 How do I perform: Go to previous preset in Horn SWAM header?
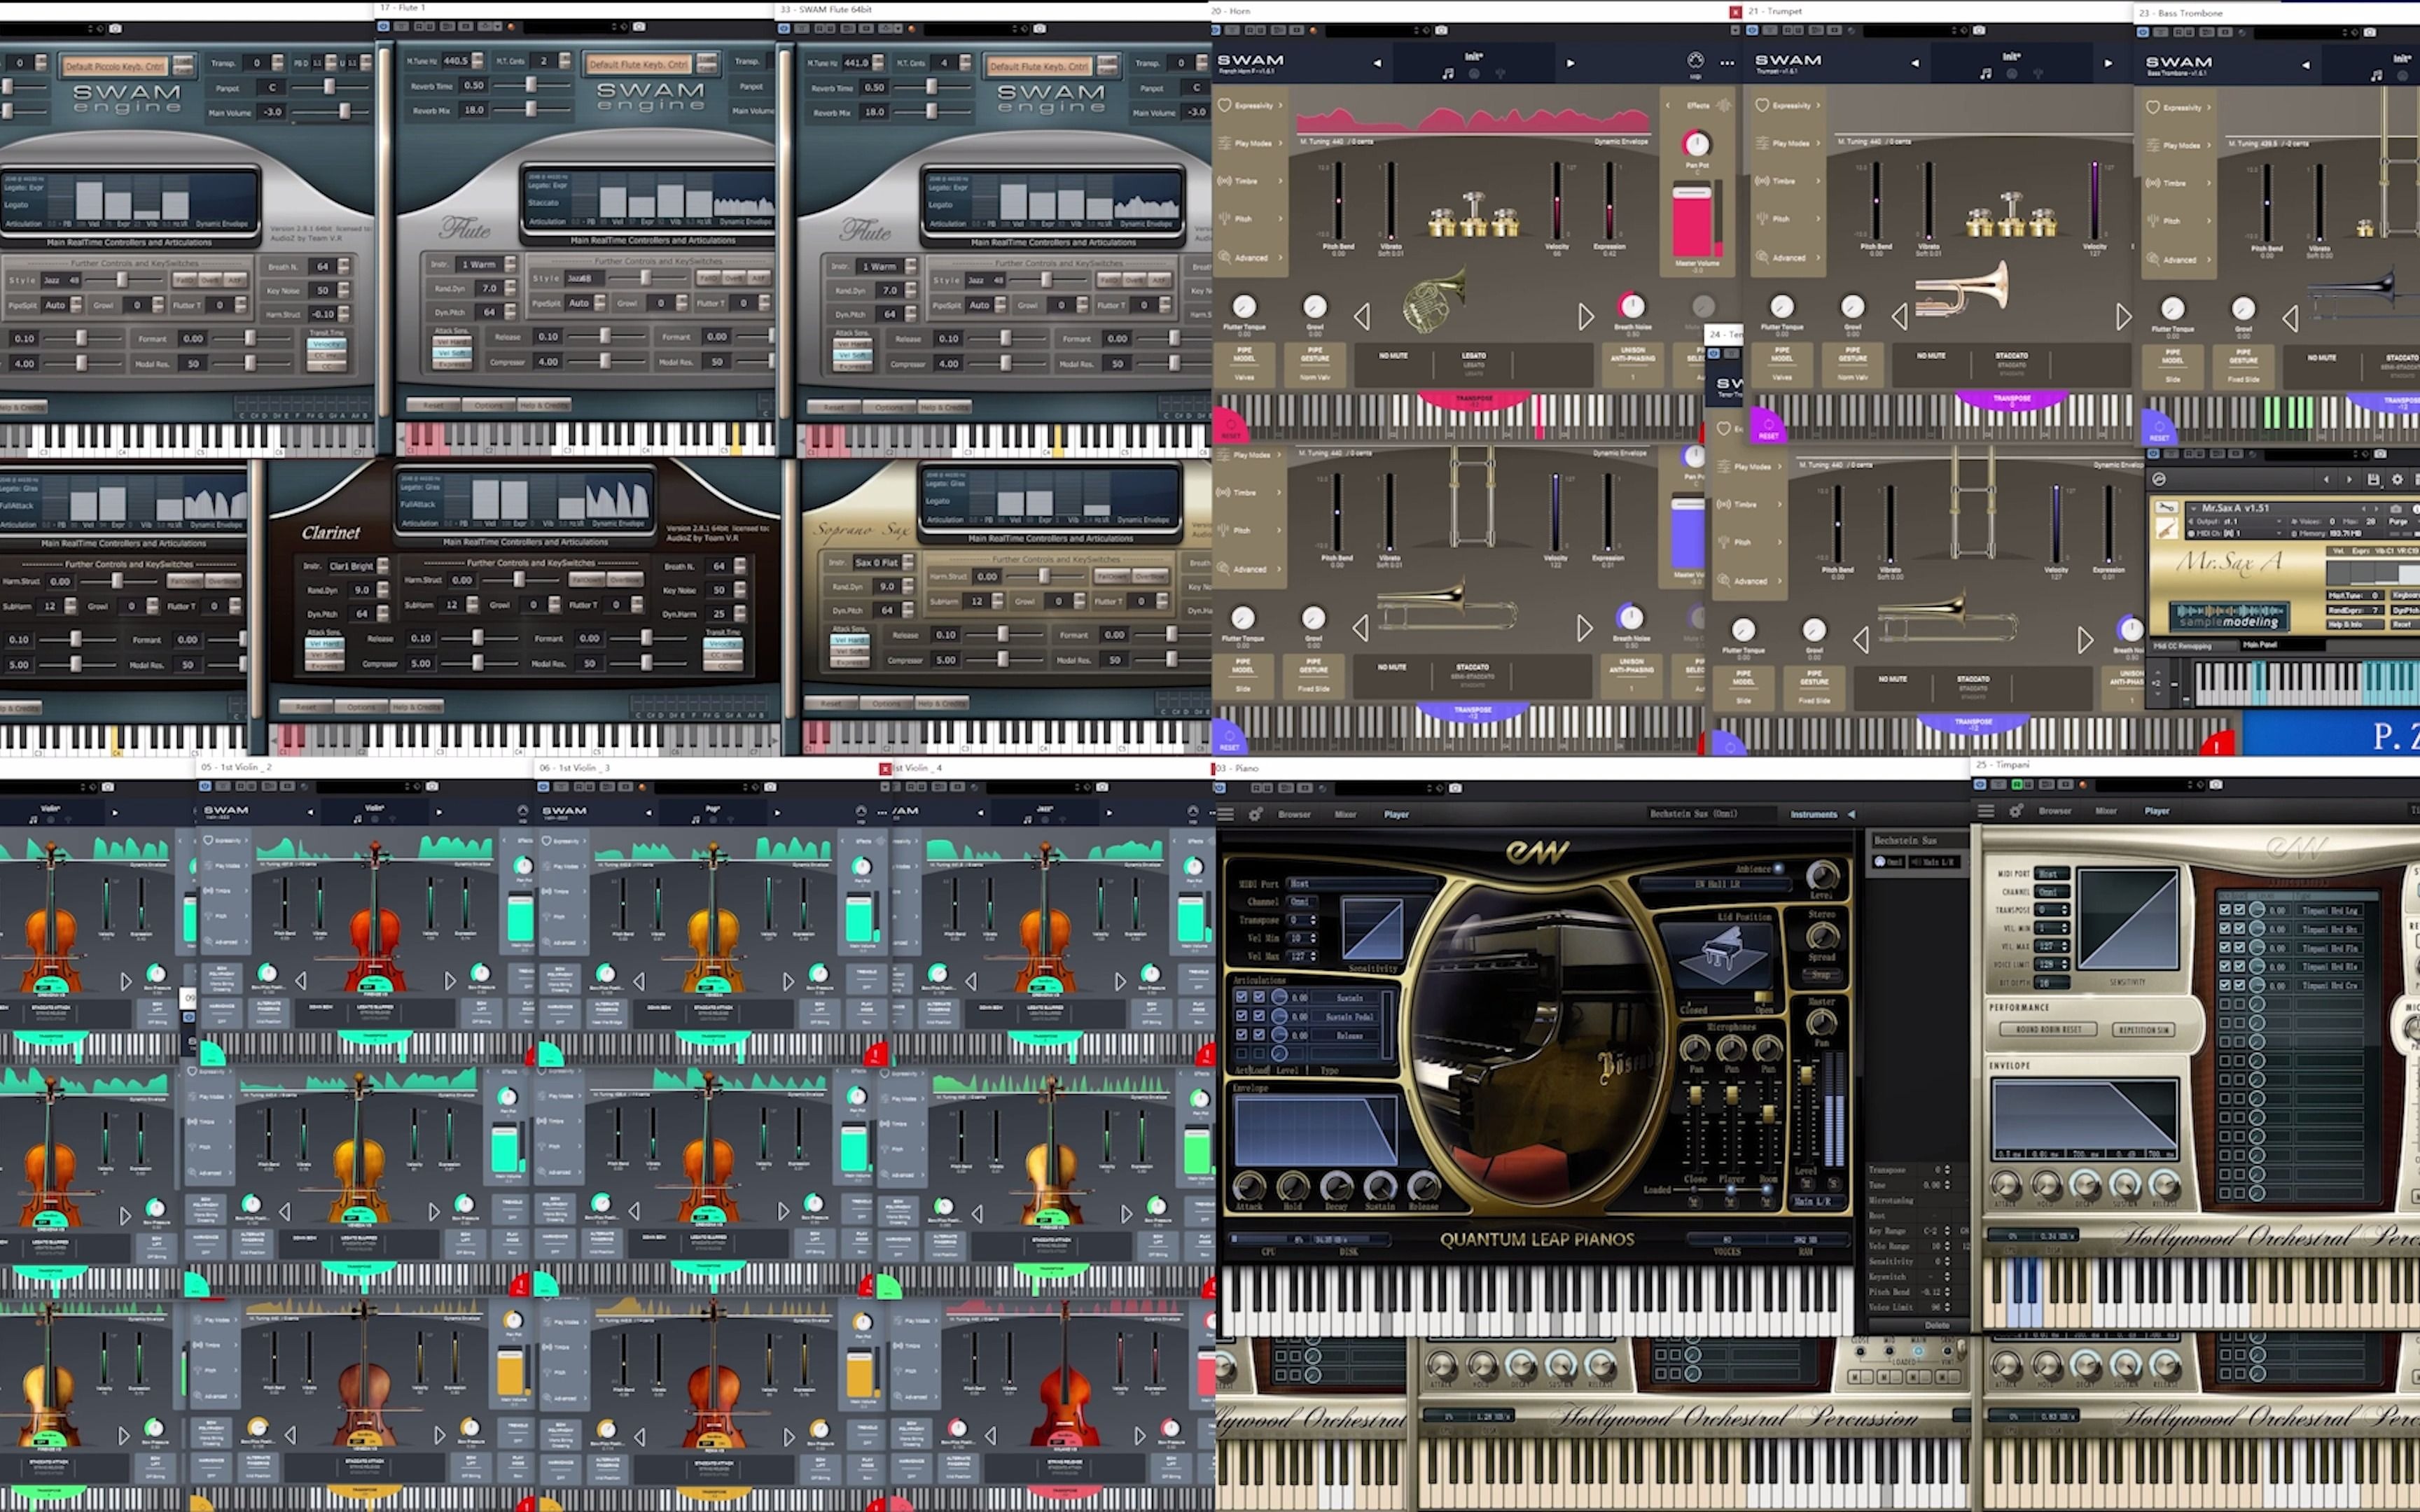pyautogui.click(x=1377, y=62)
